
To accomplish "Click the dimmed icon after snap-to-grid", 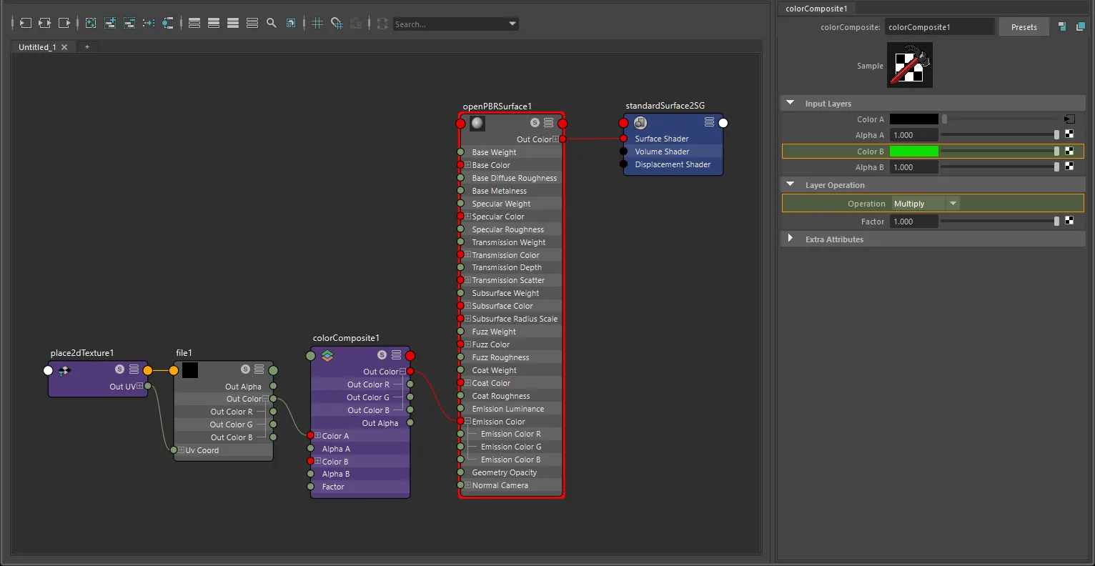I will coord(356,23).
